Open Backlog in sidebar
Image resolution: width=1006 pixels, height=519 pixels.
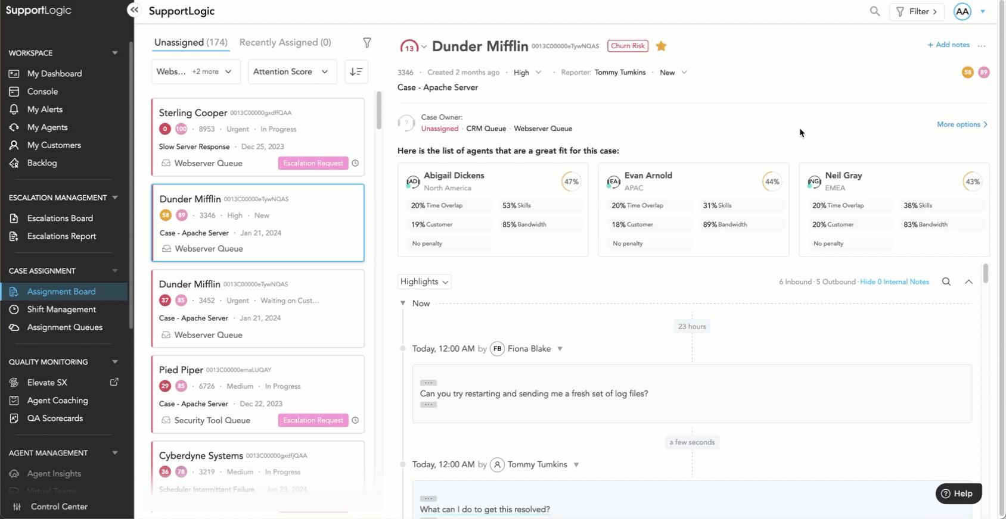click(42, 163)
